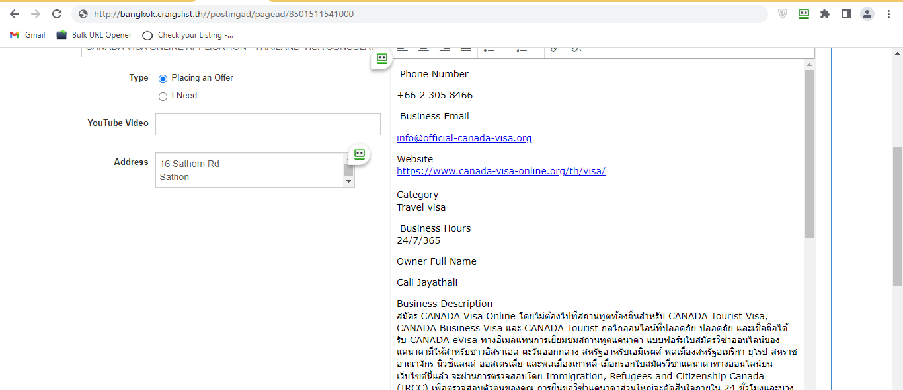This screenshot has width=903, height=390.
Task: Go back to the previous page
Action: pos(15,14)
